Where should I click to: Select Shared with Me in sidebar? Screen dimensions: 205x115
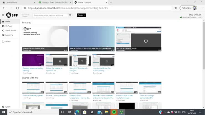pyautogui.click(x=11, y=30)
